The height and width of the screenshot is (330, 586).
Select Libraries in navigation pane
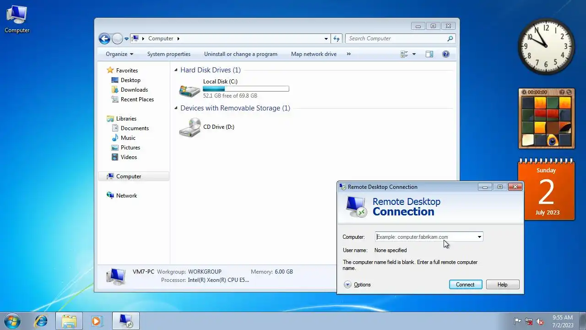pos(121,119)
